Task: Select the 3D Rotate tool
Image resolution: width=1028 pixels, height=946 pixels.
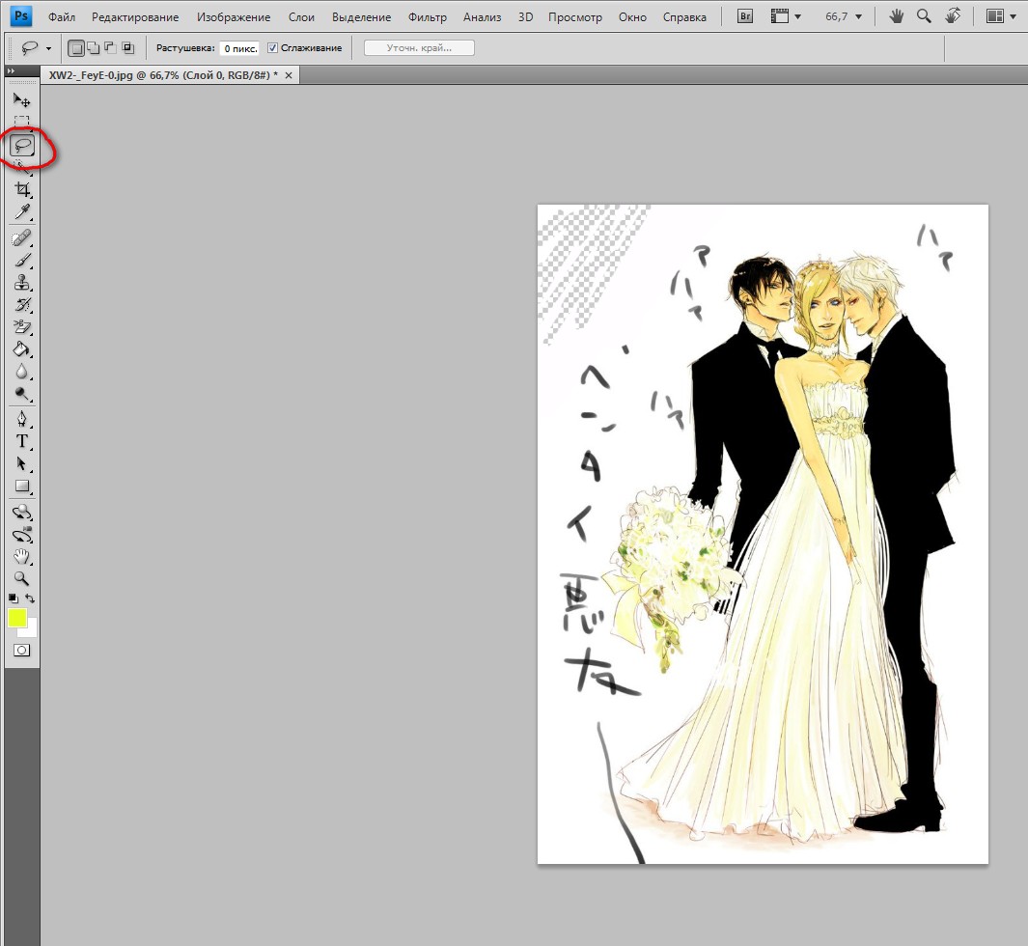Action: (x=22, y=512)
